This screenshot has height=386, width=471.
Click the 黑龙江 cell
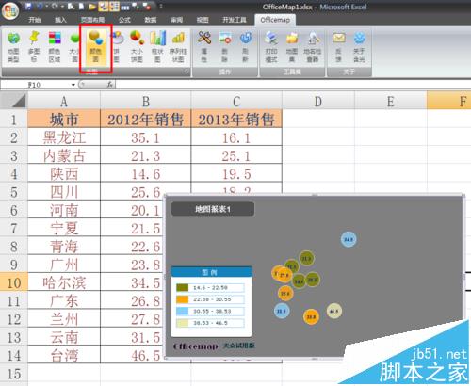tap(64, 137)
